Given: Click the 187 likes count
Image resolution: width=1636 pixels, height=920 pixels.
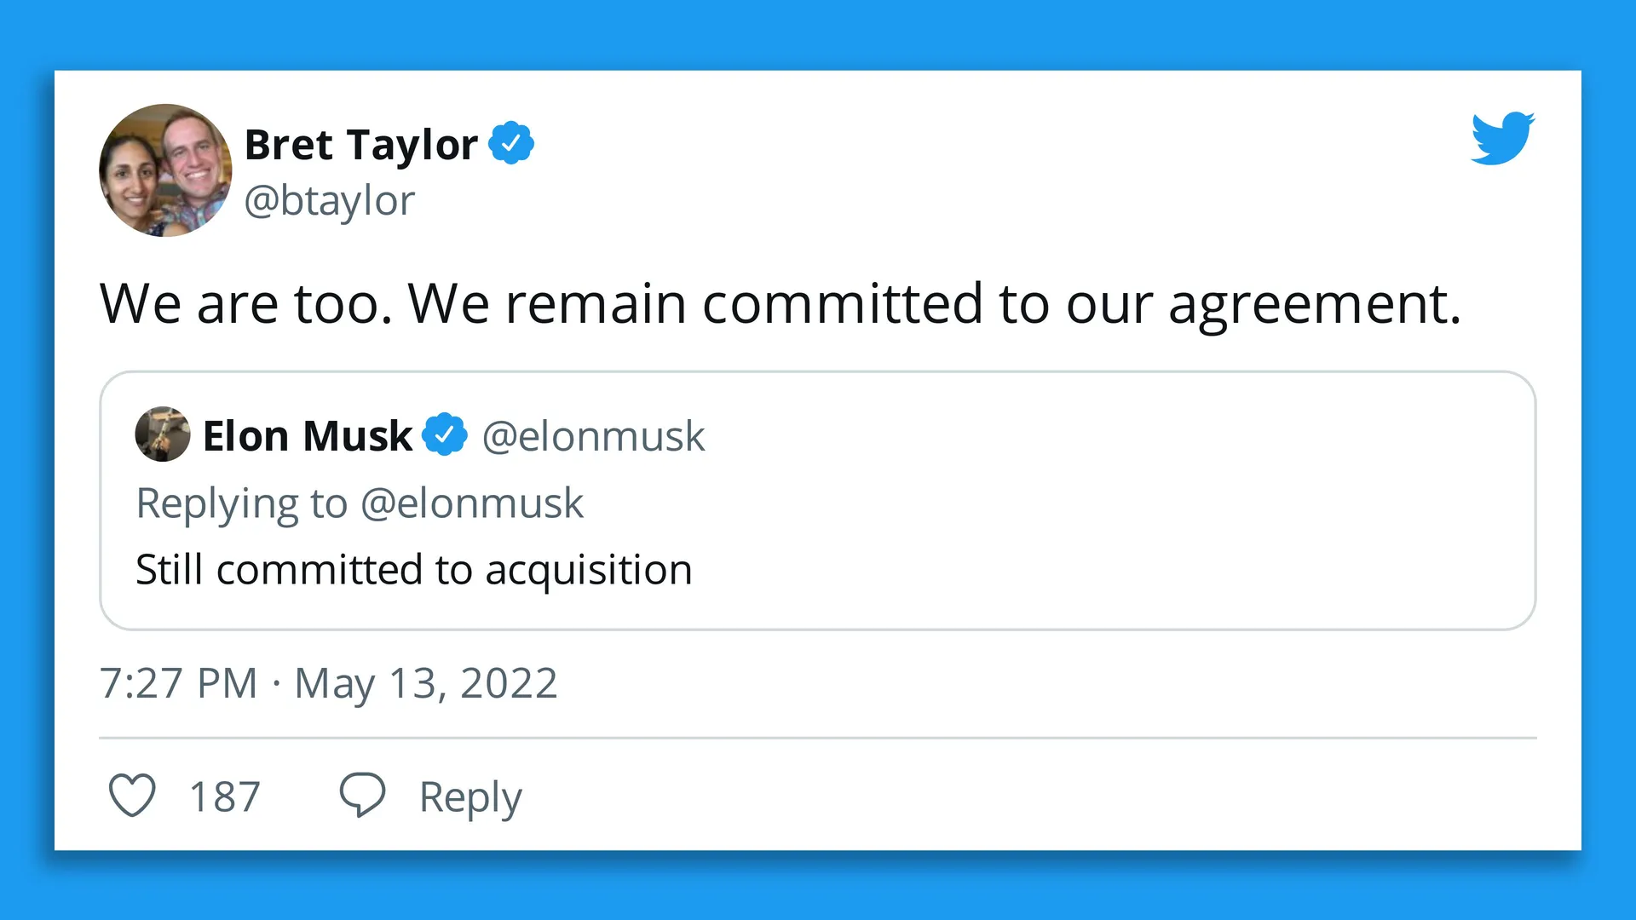Looking at the screenshot, I should (x=224, y=797).
